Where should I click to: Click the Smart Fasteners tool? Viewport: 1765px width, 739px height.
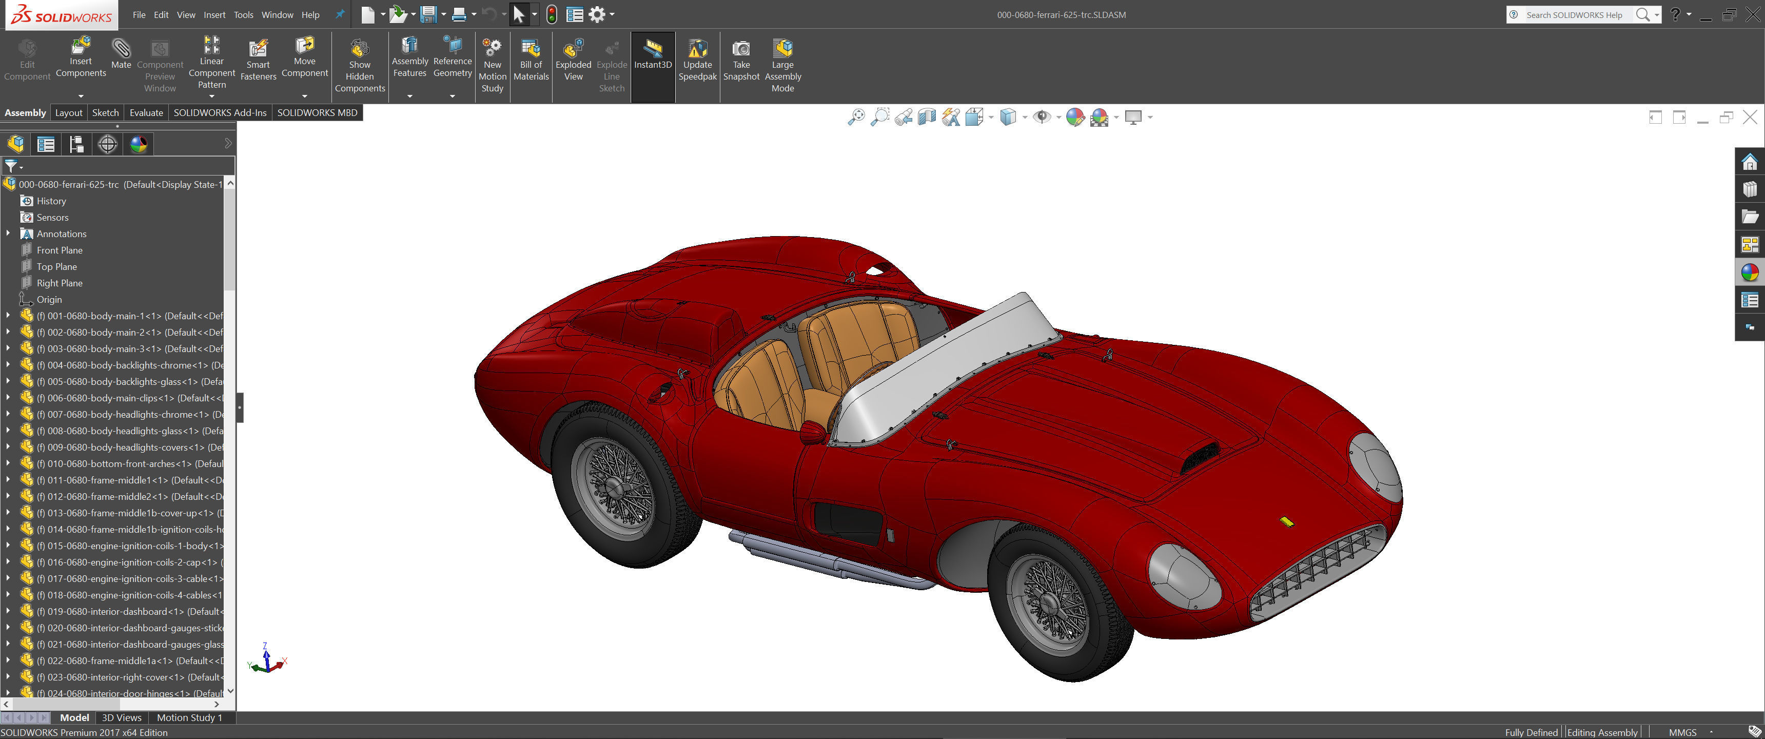tap(258, 61)
